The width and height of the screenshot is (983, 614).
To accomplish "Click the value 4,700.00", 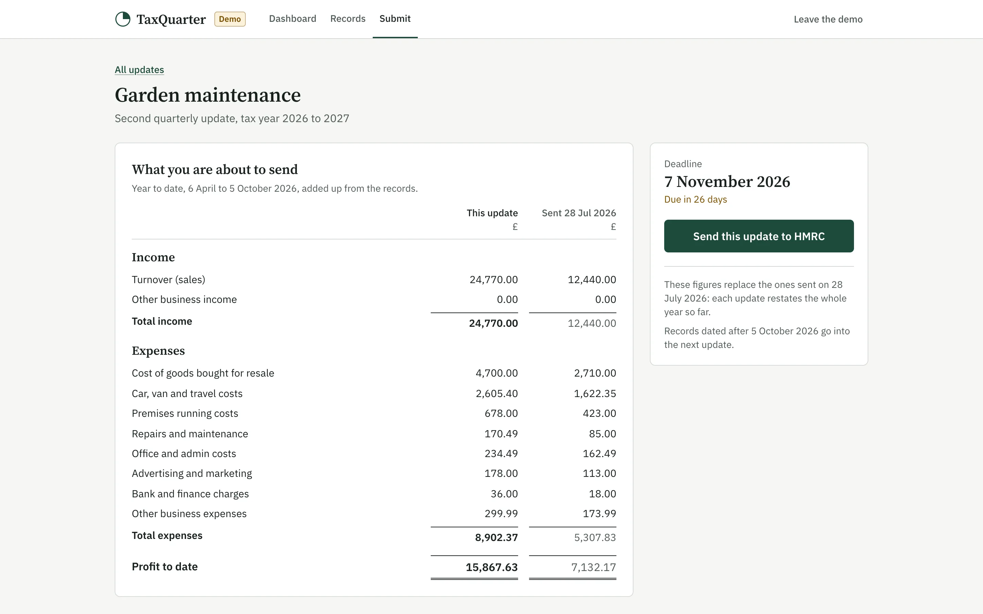I will pyautogui.click(x=497, y=373).
